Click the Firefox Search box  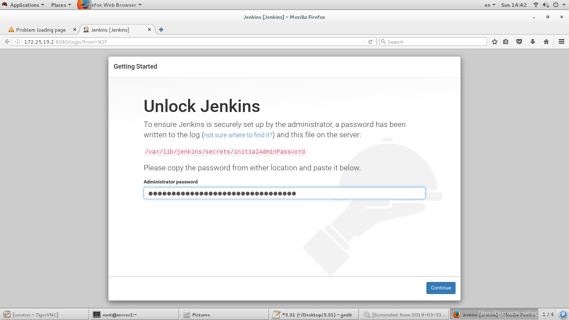[x=433, y=42]
